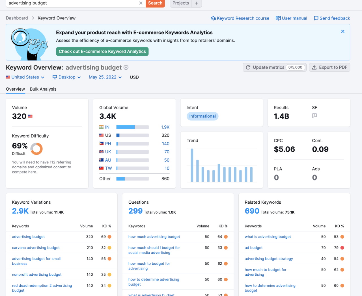Viewport: 362px width, 296px height.
Task: Open the Desktop device dropdown
Action: pyautogui.click(x=67, y=77)
